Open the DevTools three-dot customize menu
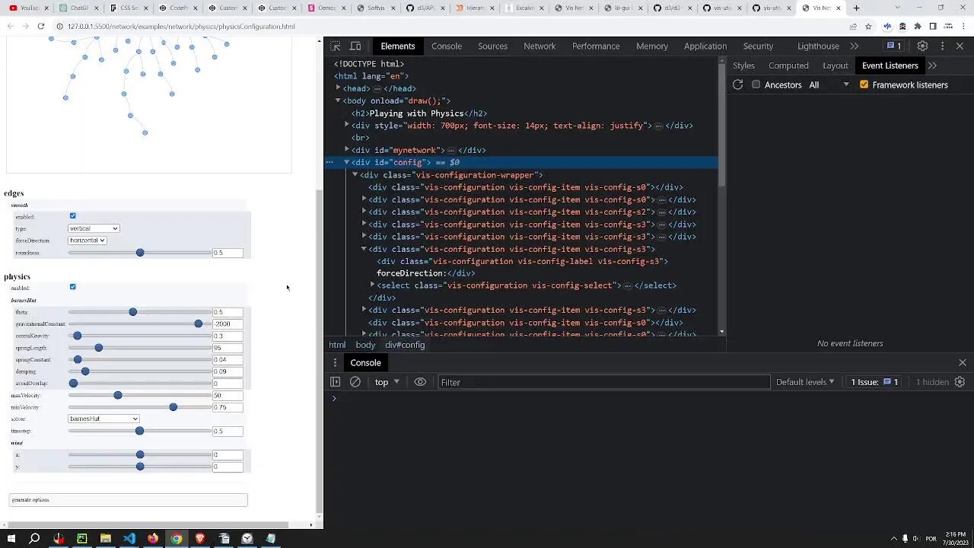The width and height of the screenshot is (974, 548). (x=942, y=46)
